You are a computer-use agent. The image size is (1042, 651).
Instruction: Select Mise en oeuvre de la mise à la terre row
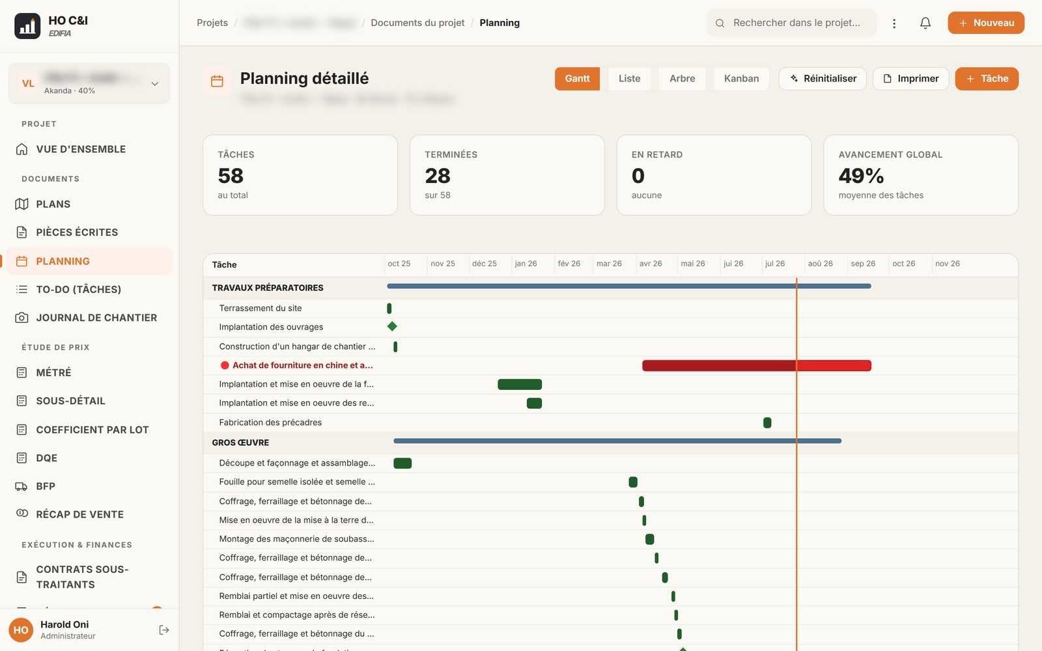pos(610,520)
